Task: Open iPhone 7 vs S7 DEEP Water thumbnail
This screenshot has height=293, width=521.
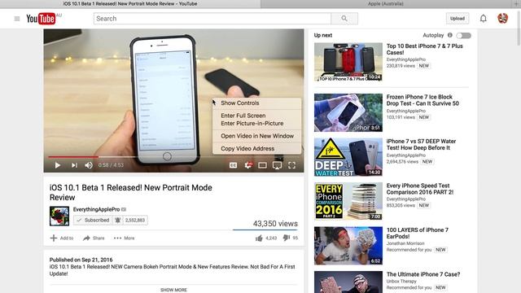Action: tap(348, 157)
